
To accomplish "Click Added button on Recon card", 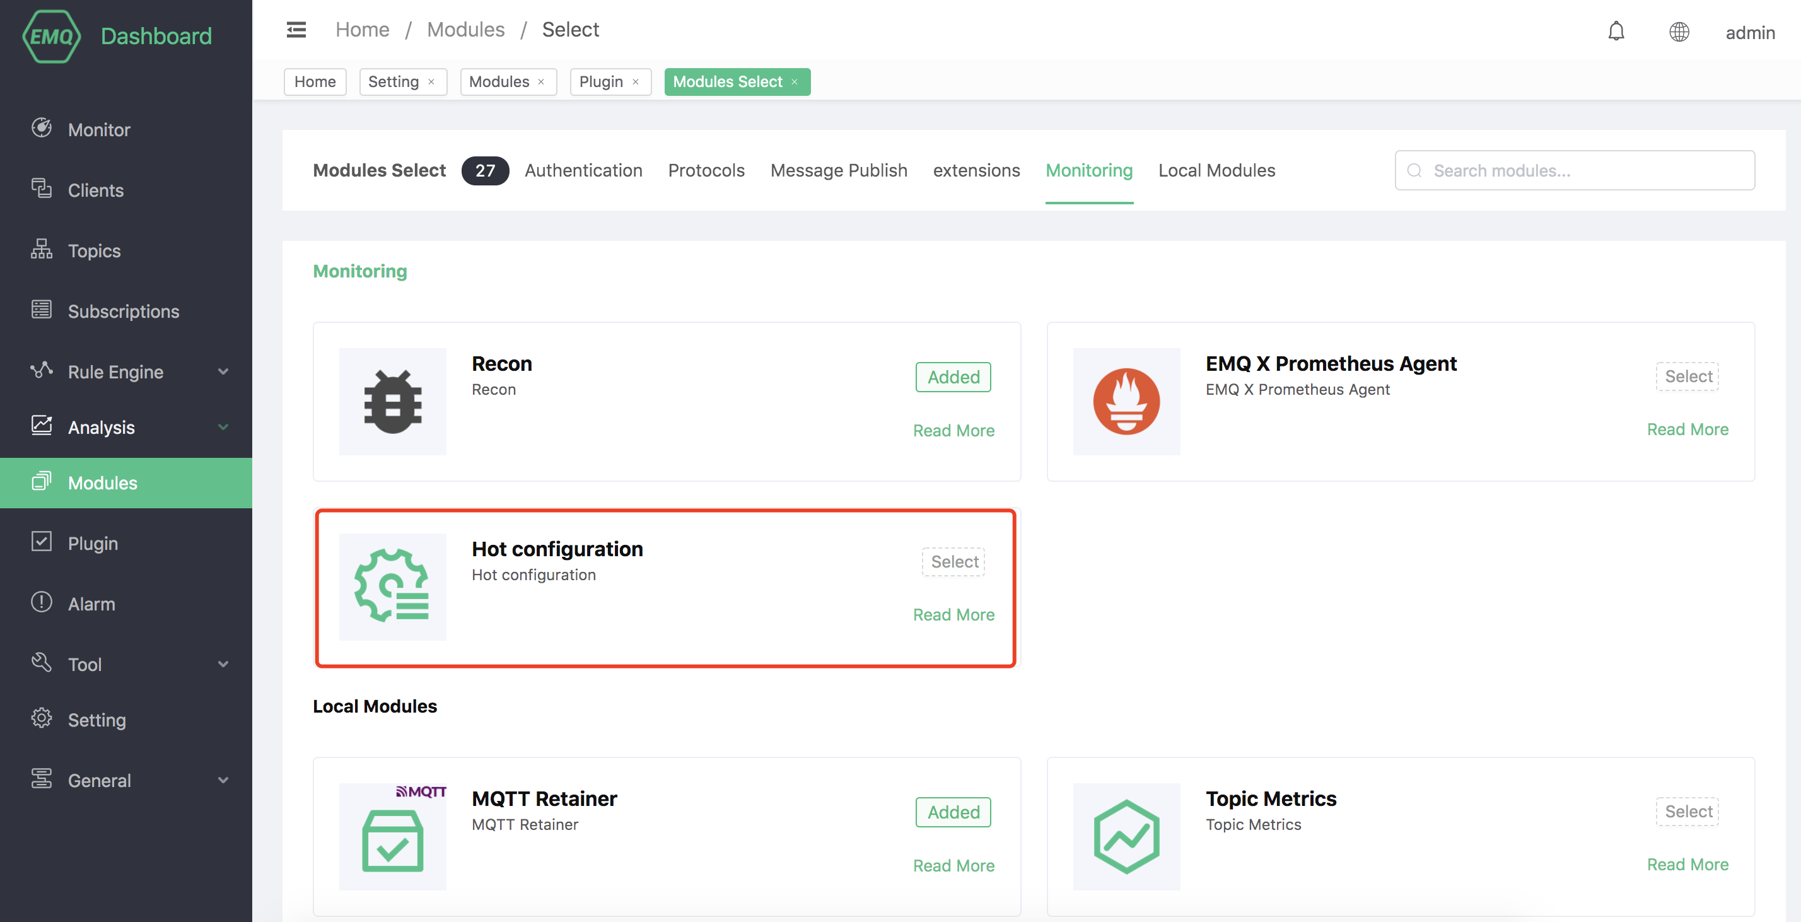I will (953, 378).
